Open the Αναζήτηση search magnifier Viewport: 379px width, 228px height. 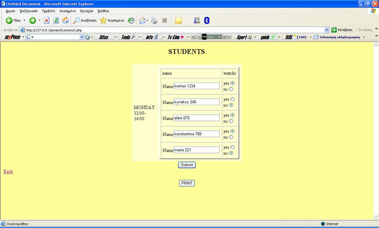click(x=85, y=21)
